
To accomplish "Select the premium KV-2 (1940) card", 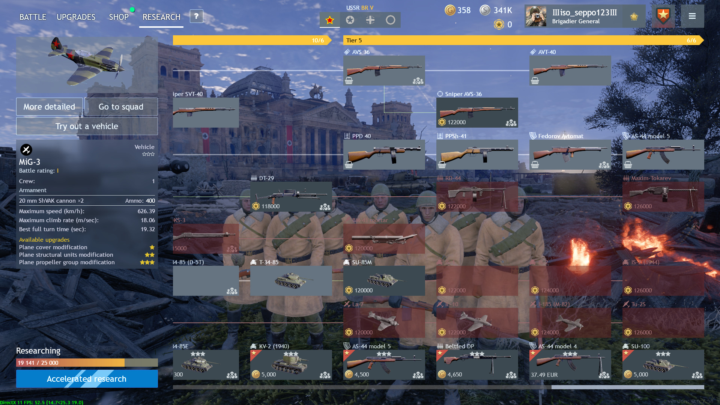I will pos(291,364).
